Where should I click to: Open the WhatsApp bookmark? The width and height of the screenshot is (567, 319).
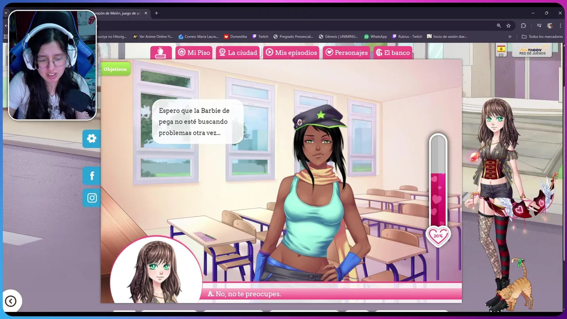(376, 37)
